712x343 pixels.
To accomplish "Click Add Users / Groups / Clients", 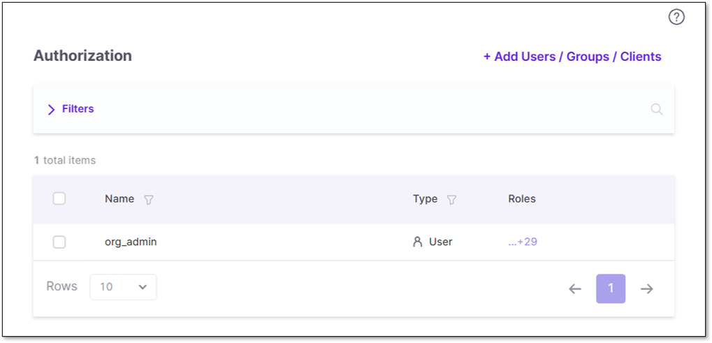I will [572, 57].
